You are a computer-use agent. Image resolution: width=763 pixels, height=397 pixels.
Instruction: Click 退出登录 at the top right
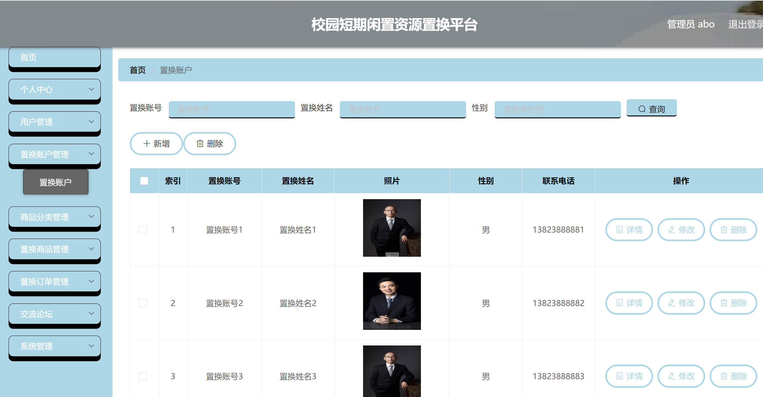click(746, 24)
